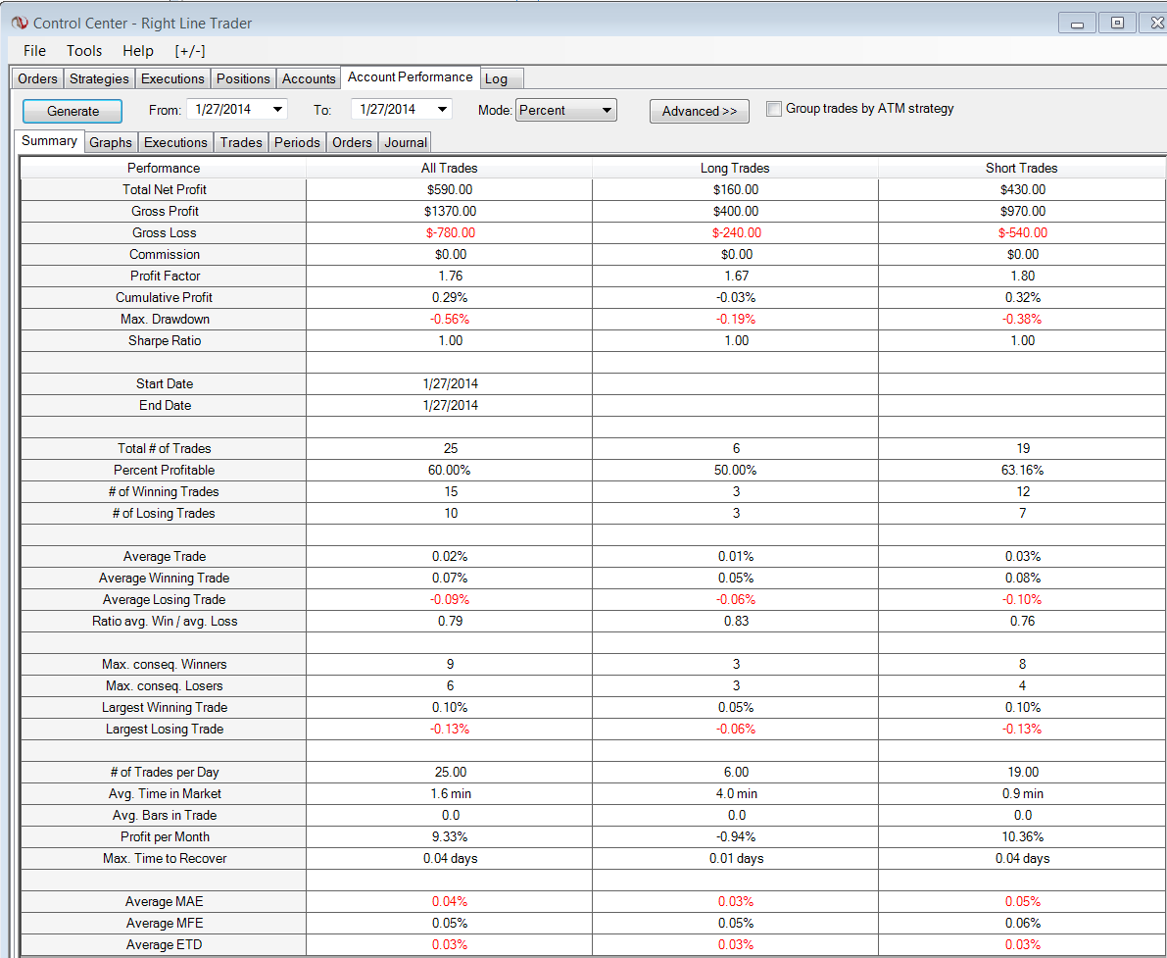The width and height of the screenshot is (1167, 958).
Task: Open the Mode Percent dropdown
Action: [x=565, y=110]
